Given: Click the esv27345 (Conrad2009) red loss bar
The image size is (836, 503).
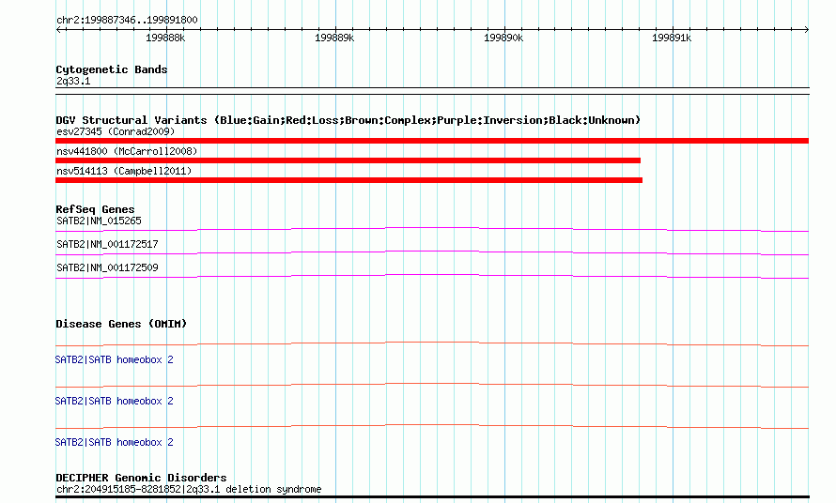Looking at the screenshot, I should [x=432, y=141].
